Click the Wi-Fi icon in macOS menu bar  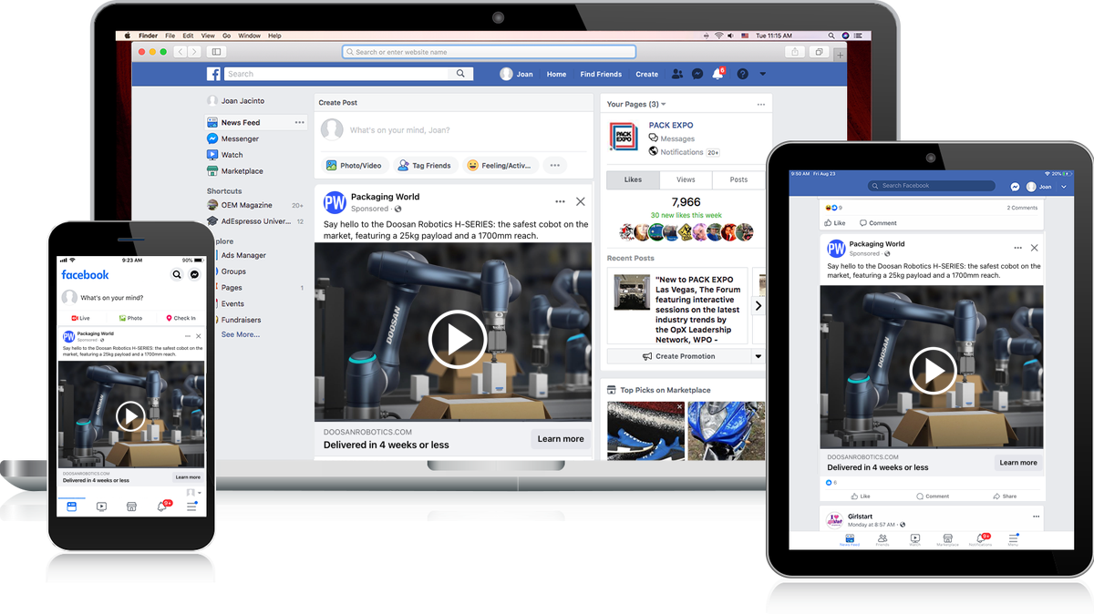pyautogui.click(x=718, y=36)
